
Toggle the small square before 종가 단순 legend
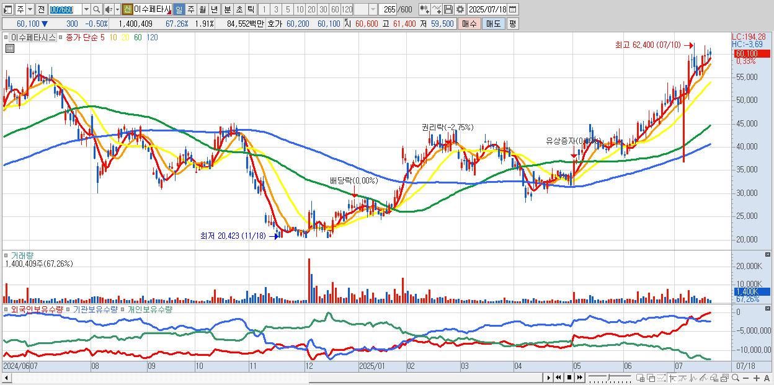[x=61, y=37]
